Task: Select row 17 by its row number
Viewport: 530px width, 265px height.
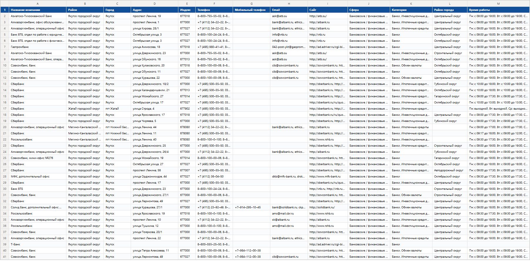Action: (x=4, y=109)
